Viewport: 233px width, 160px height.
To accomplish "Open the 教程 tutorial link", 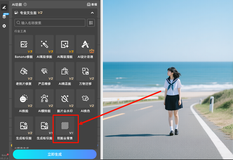I will [92, 4].
